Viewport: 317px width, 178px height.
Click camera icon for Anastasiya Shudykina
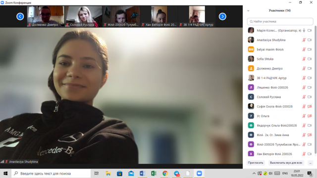(310, 40)
